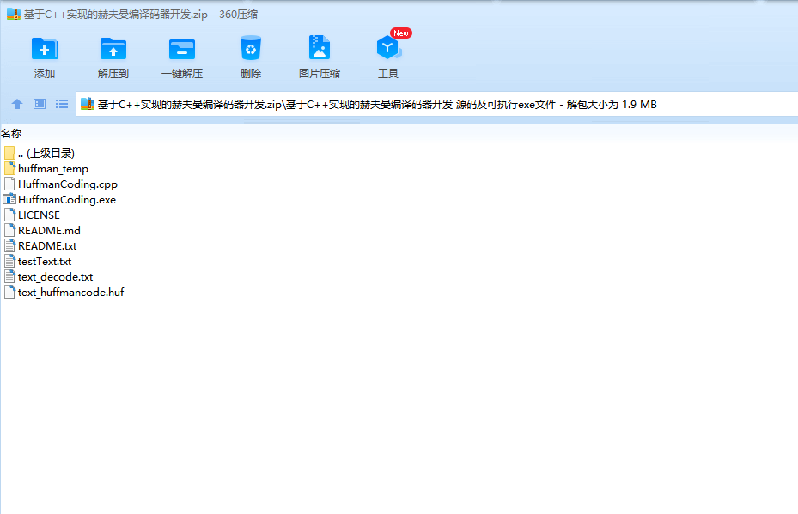This screenshot has height=514, width=798.
Task: Click the folder icon of 上级目录 row
Action: pos(9,153)
